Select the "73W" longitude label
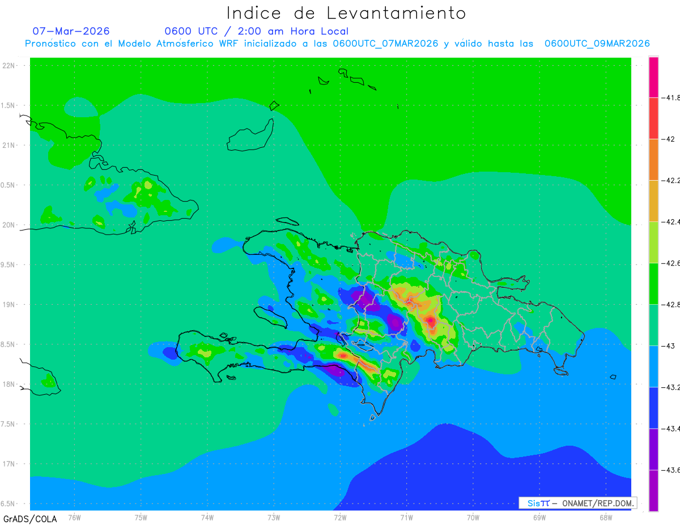 point(274,517)
